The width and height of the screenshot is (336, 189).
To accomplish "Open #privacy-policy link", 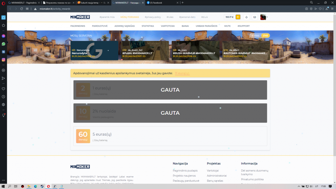I will 153,17.
